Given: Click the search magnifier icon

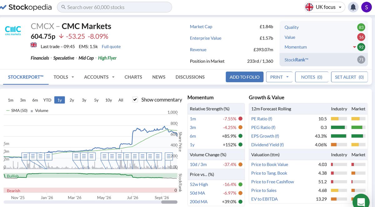Looking at the screenshot, I should click(63, 7).
